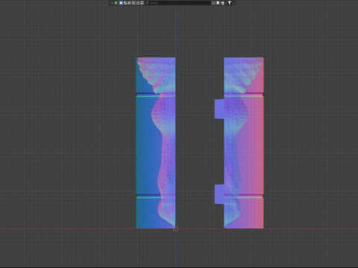Click the search field with magnifier icon

tap(178, 3)
